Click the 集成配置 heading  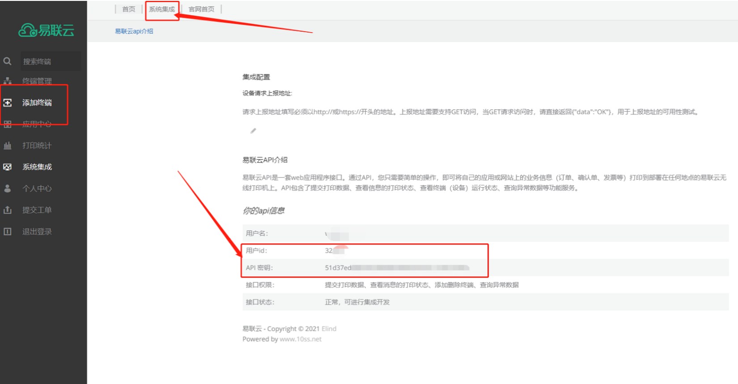256,77
